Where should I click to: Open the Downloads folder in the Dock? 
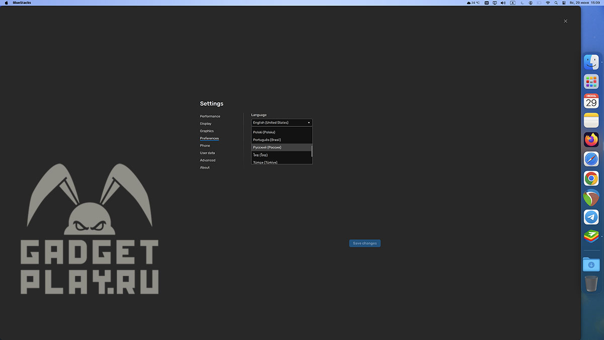(591, 264)
